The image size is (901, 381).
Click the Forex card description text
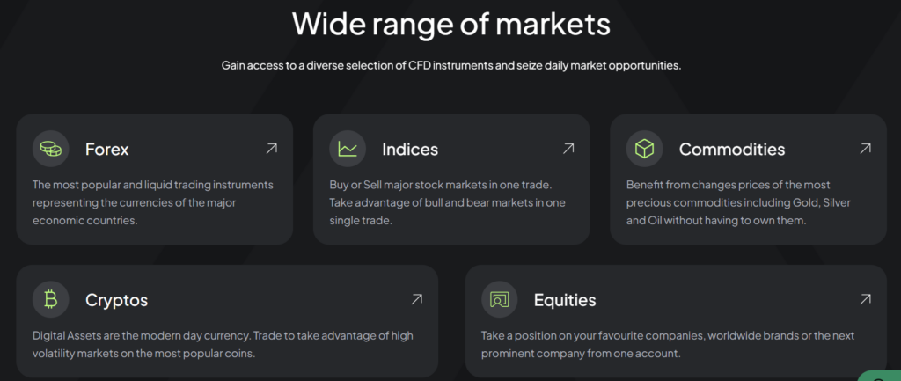tap(153, 202)
